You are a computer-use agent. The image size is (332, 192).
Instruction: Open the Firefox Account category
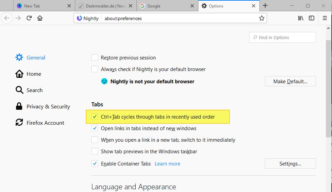pyautogui.click(x=40, y=123)
